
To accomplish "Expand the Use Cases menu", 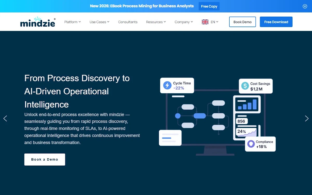I will click(99, 22).
